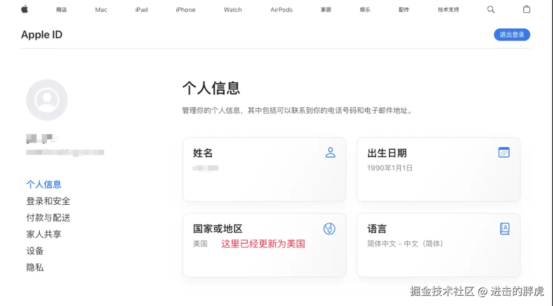Viewport: 553px width, 306px height.
Task: Open the 配件 nav menu
Action: (404, 9)
